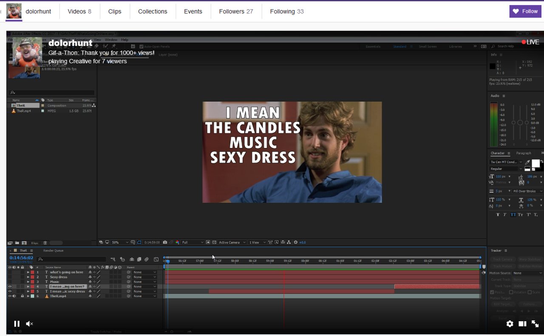544x336 pixels.
Task: Open the Clips tab
Action: [x=115, y=11]
